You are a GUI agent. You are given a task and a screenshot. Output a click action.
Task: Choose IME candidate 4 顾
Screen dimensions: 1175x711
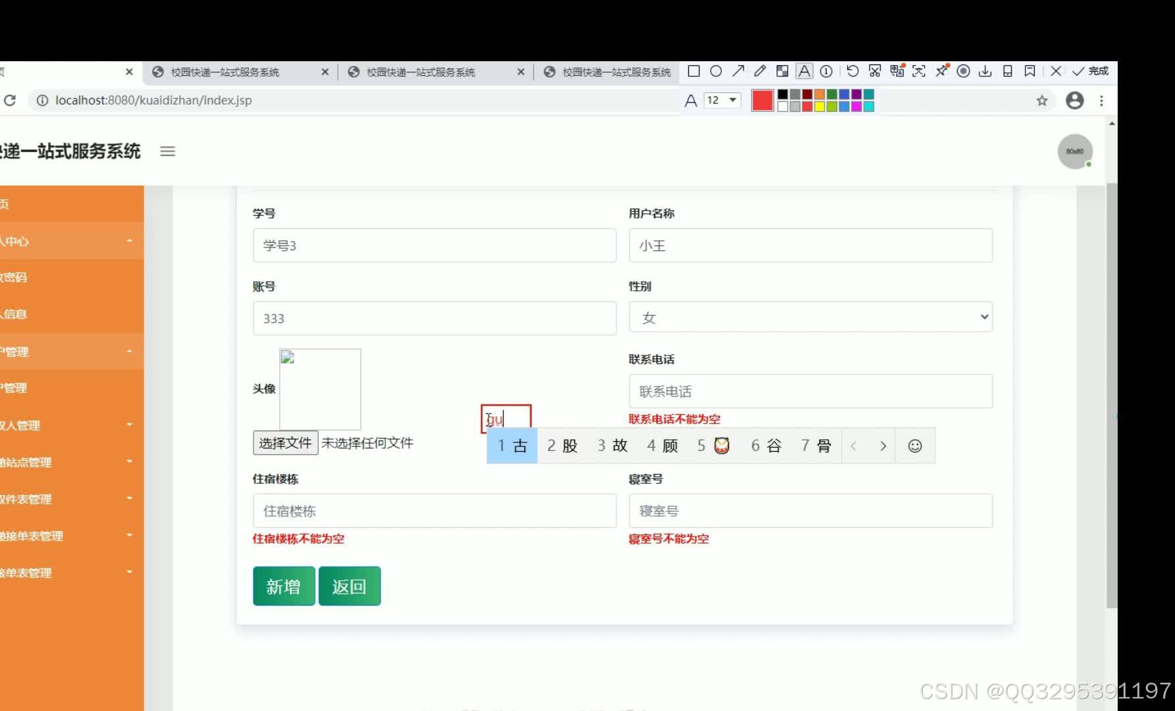point(662,446)
